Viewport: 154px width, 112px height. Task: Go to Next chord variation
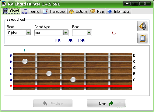(x=106, y=103)
